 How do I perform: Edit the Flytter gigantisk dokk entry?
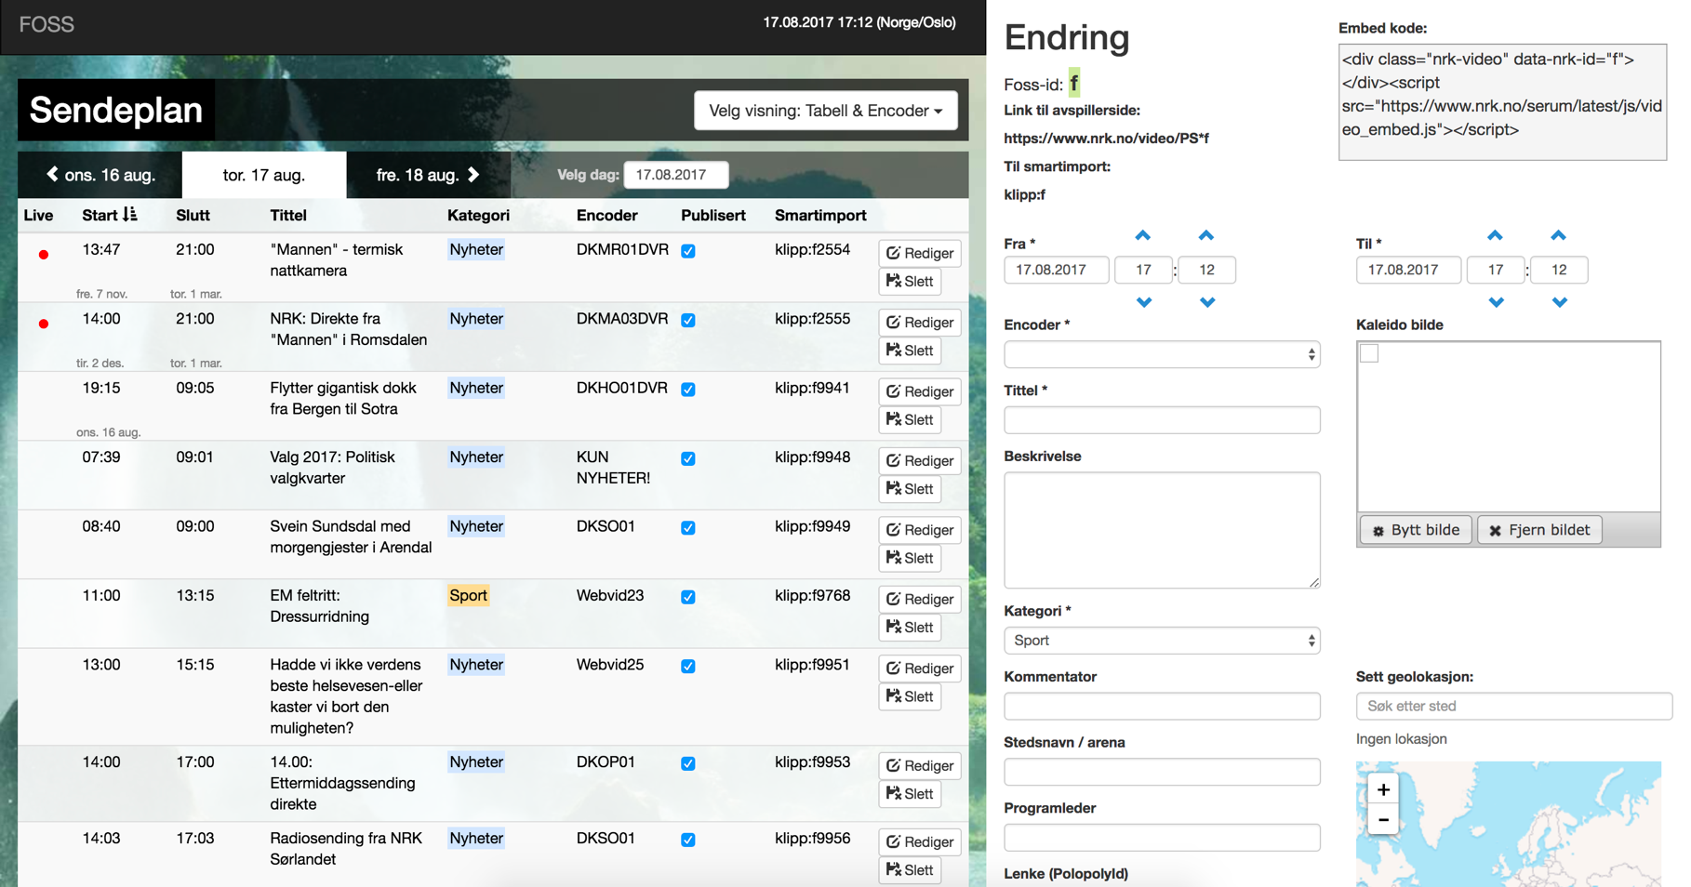920,391
